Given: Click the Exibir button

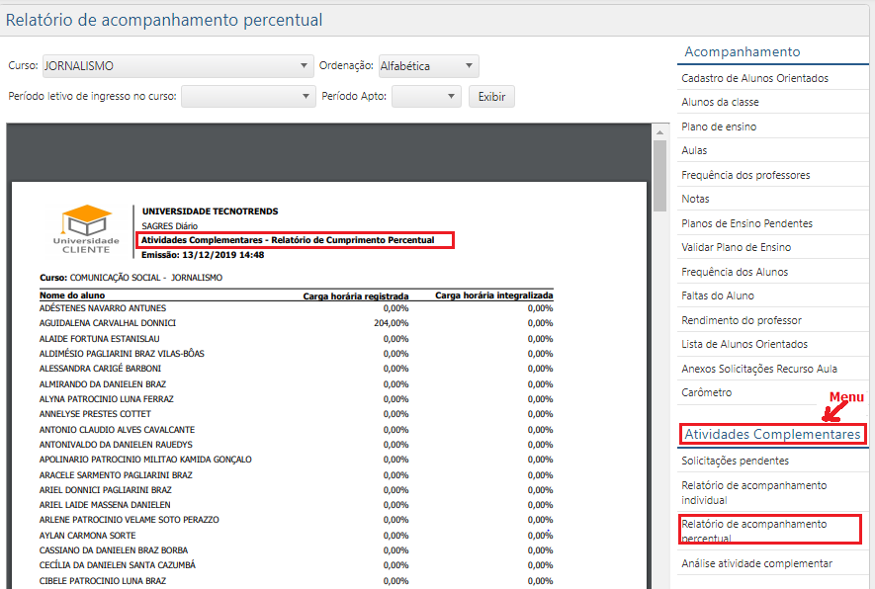Looking at the screenshot, I should point(491,96).
